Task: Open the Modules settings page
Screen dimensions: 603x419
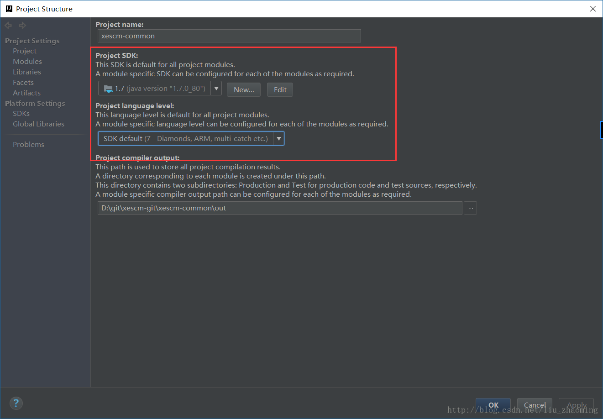Action: [27, 62]
